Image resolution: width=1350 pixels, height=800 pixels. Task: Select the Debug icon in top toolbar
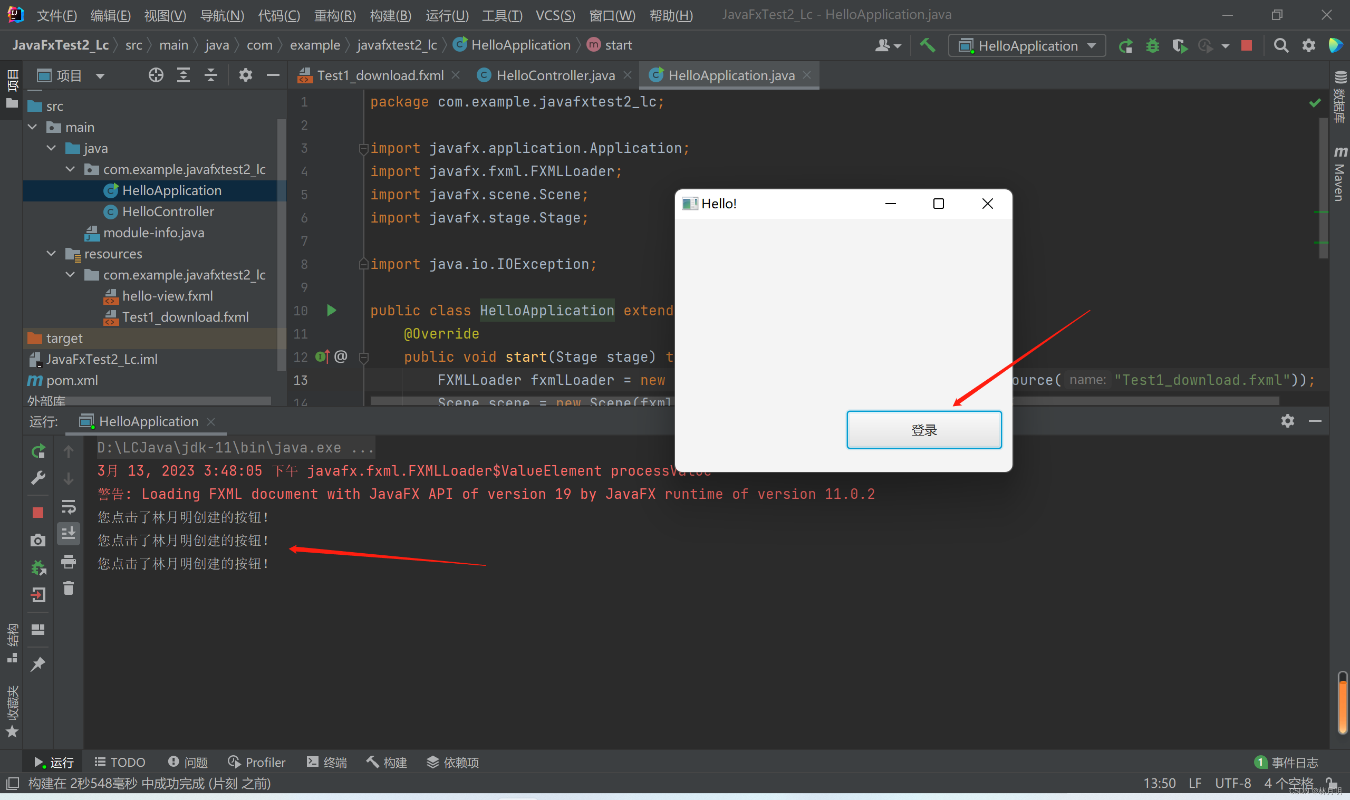[x=1152, y=45]
